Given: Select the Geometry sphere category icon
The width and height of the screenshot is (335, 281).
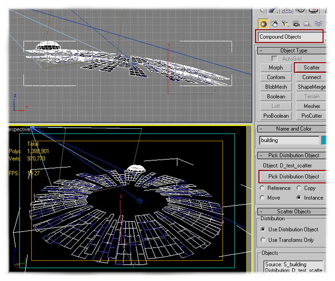Looking at the screenshot, I should pos(263,23).
